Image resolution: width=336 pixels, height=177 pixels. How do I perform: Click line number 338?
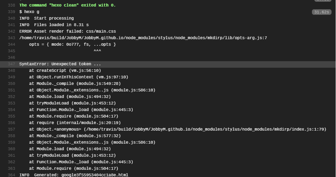(x=11, y=5)
